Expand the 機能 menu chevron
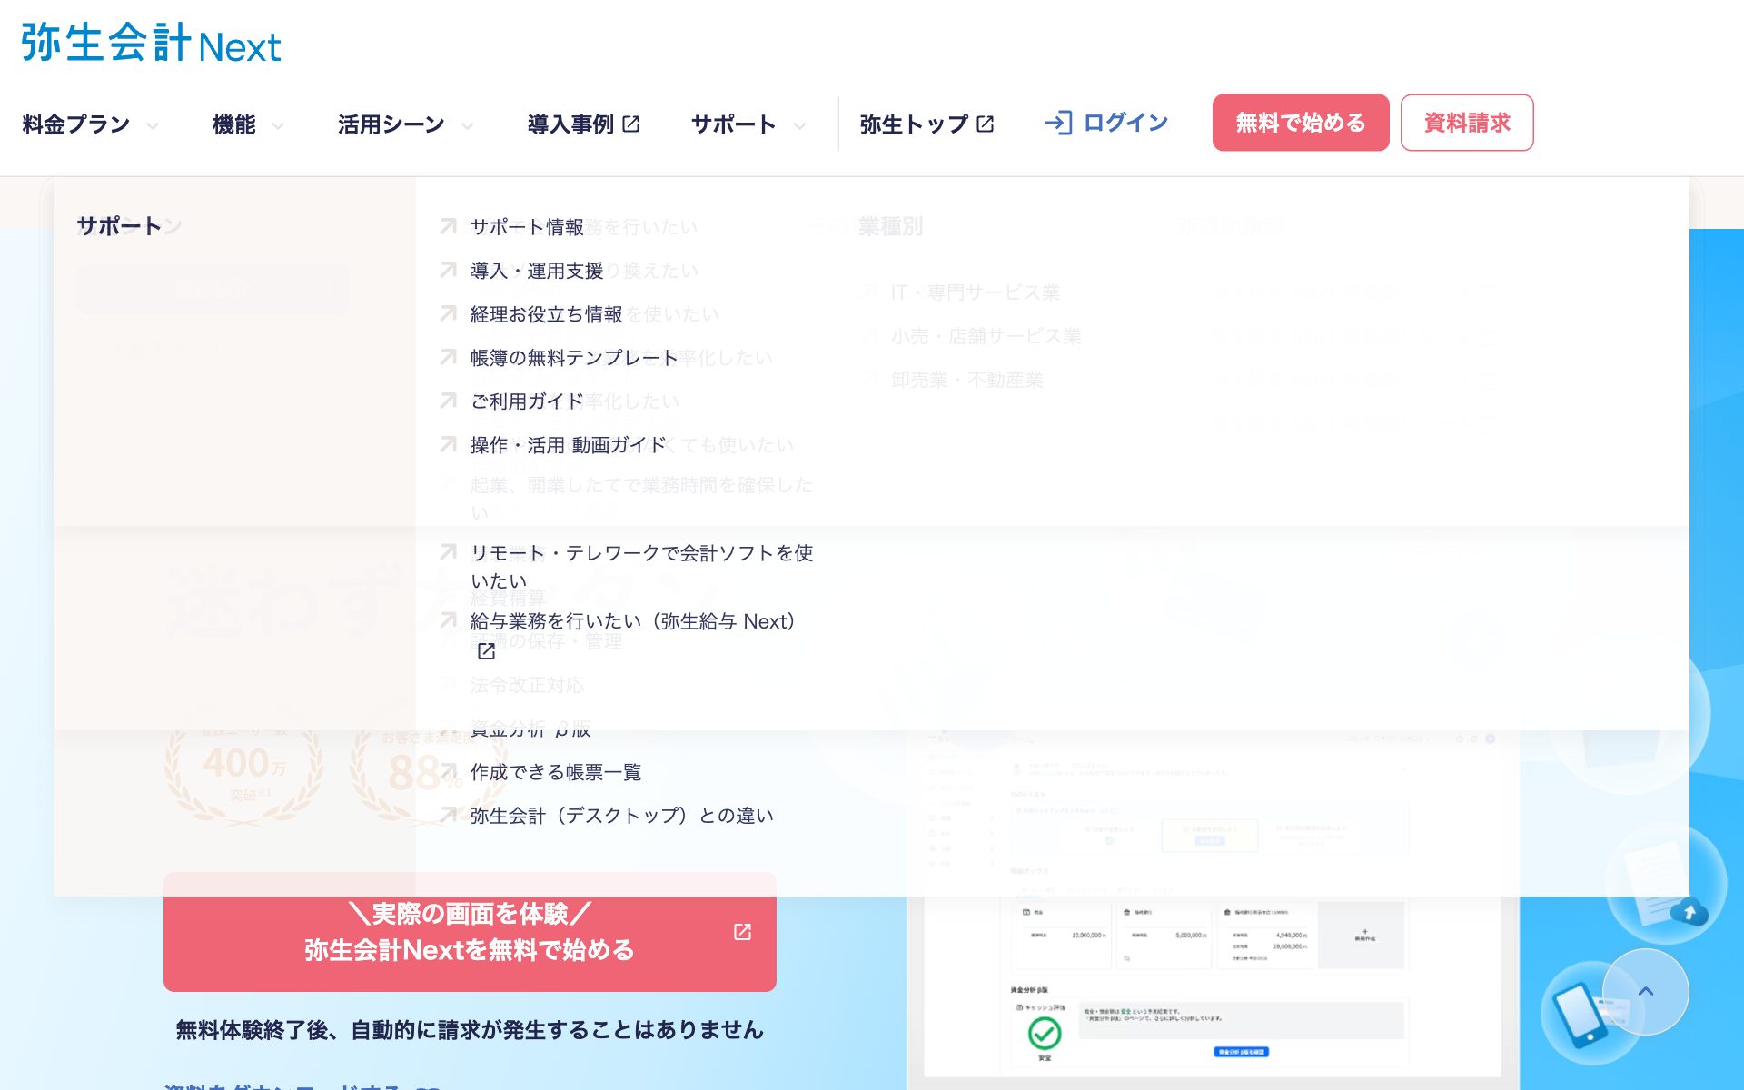 tap(278, 125)
